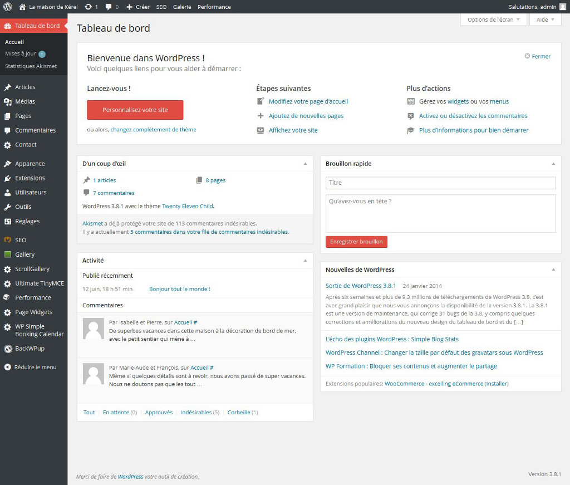Screen dimensions: 570x485
Task: Click the Commentaires bubble icon in sidebar
Action: pos(8,130)
